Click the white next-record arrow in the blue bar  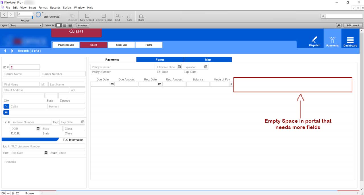(12, 51)
